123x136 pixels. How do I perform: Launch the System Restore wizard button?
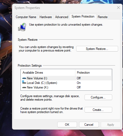click(97, 49)
